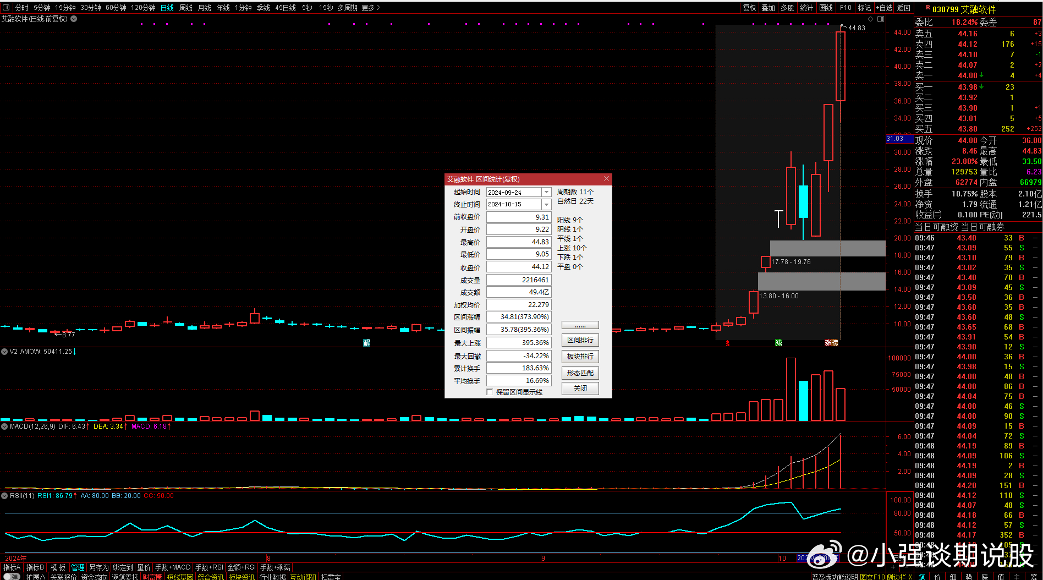The height and width of the screenshot is (580, 1043).
Task: Toggle the side panel layout icon above price axis
Action: [881, 19]
